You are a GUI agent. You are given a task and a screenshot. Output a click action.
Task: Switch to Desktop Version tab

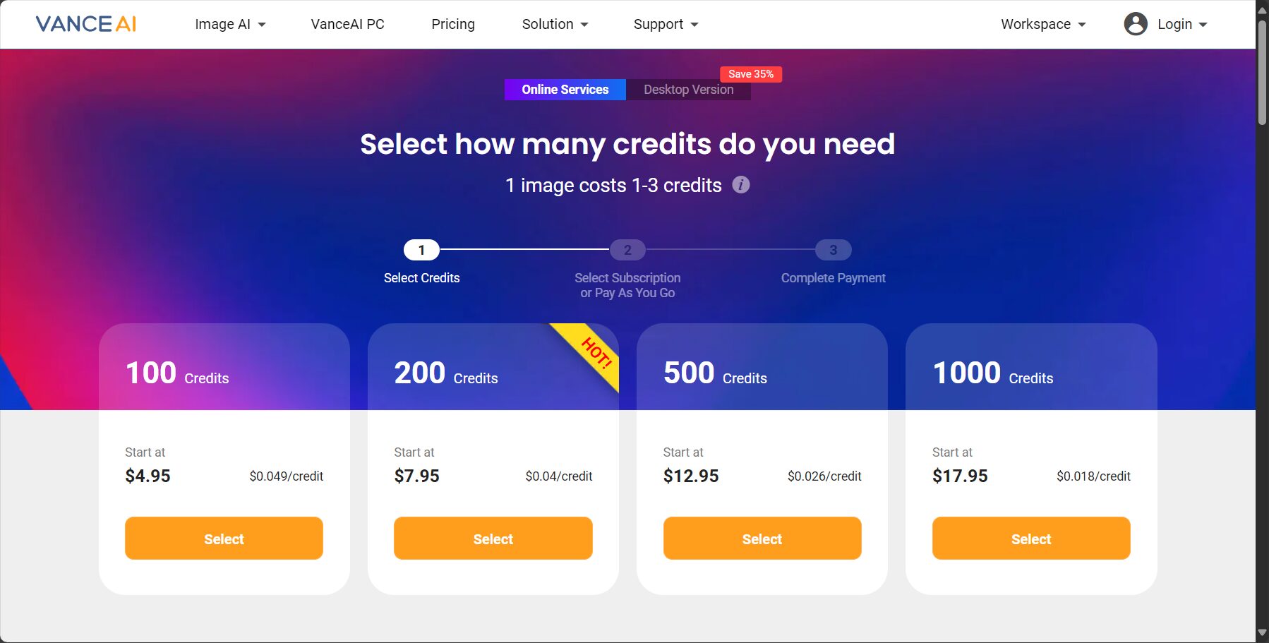[688, 90]
